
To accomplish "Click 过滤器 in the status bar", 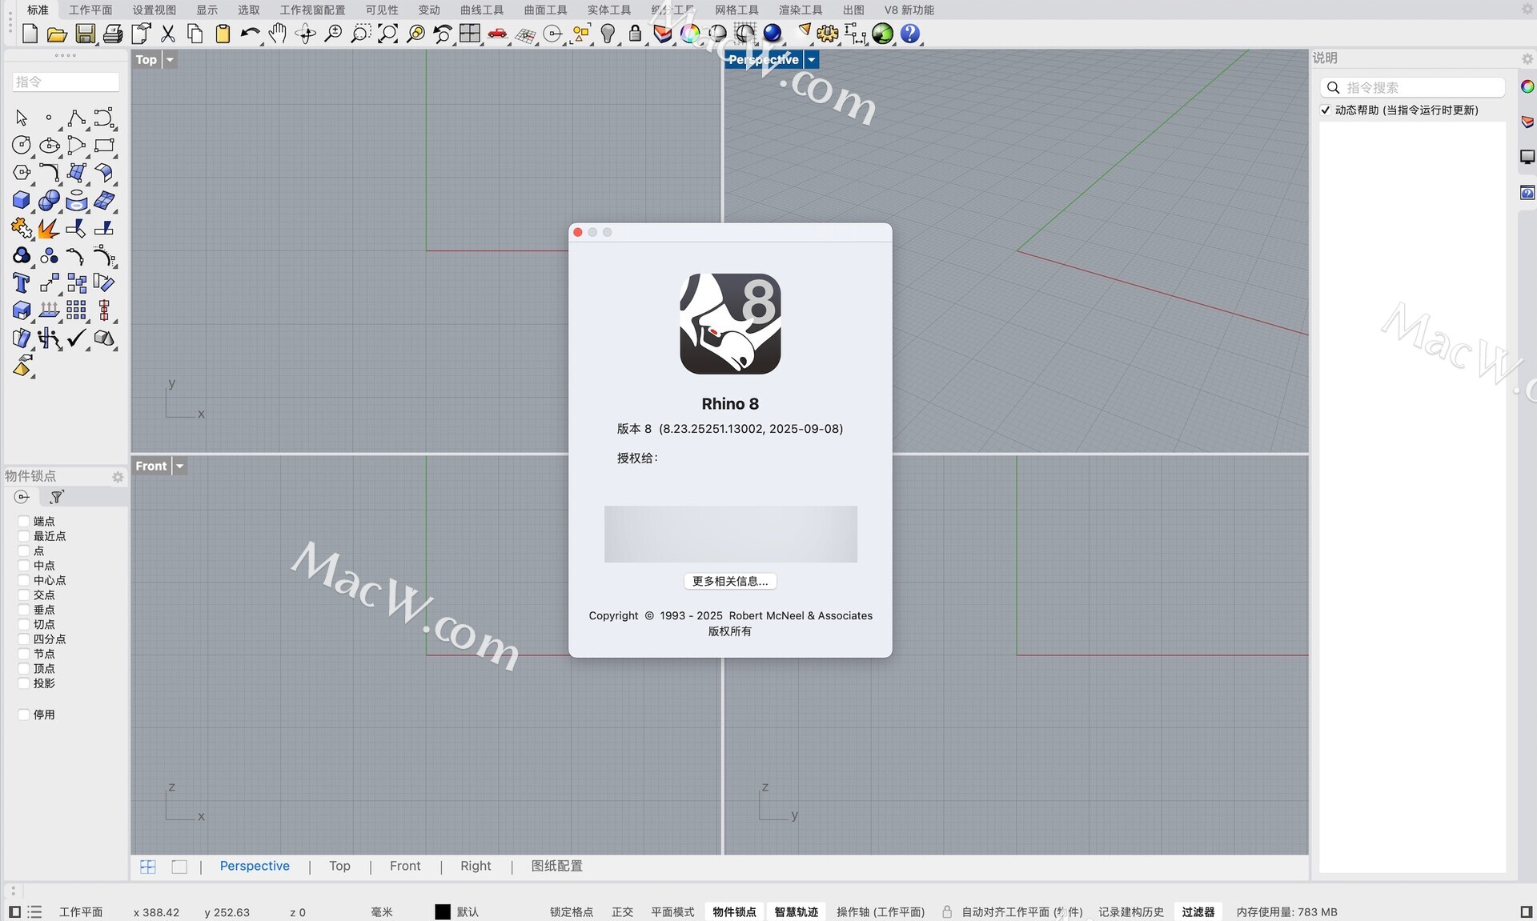I will pos(1198,912).
